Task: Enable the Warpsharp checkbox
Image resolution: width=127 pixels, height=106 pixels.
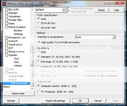Action: click(7, 16)
